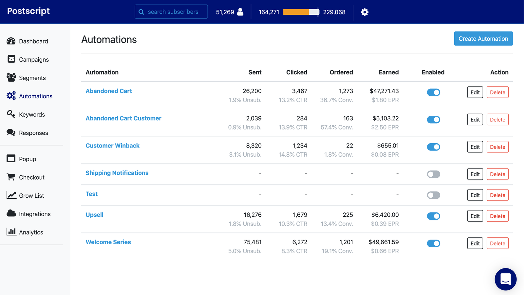The image size is (524, 295).
Task: Delete the Test automation
Action: tap(497, 195)
